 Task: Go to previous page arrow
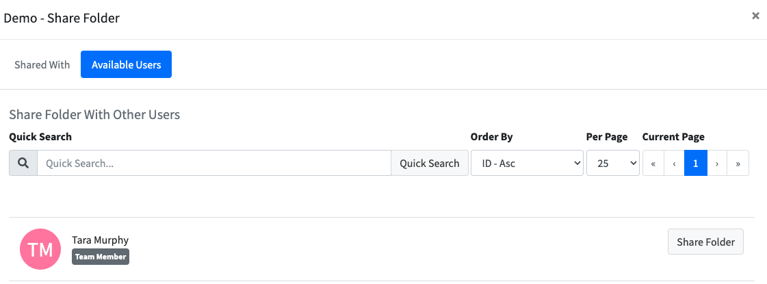click(674, 163)
